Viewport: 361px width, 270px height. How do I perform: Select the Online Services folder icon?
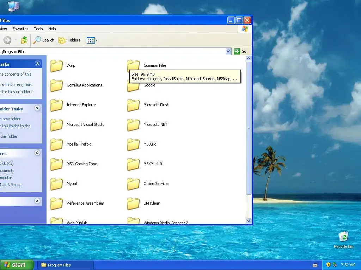pyautogui.click(x=133, y=184)
